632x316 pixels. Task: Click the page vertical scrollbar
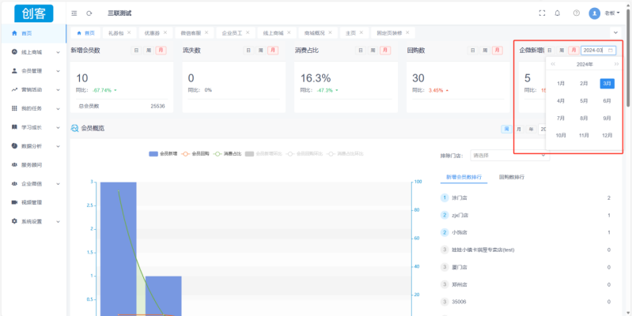pyautogui.click(x=629, y=58)
